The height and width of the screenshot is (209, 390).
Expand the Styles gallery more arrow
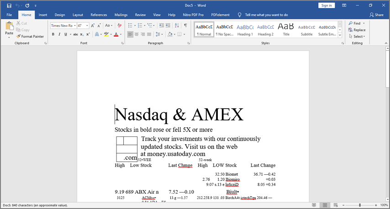tap(340, 36)
